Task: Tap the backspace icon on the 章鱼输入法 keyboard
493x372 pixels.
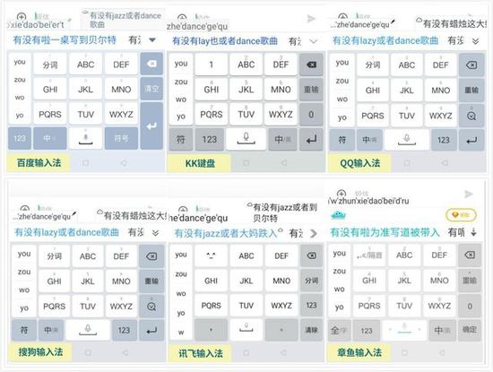Action: tap(470, 255)
